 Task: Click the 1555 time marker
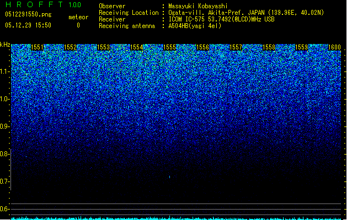click(x=169, y=47)
